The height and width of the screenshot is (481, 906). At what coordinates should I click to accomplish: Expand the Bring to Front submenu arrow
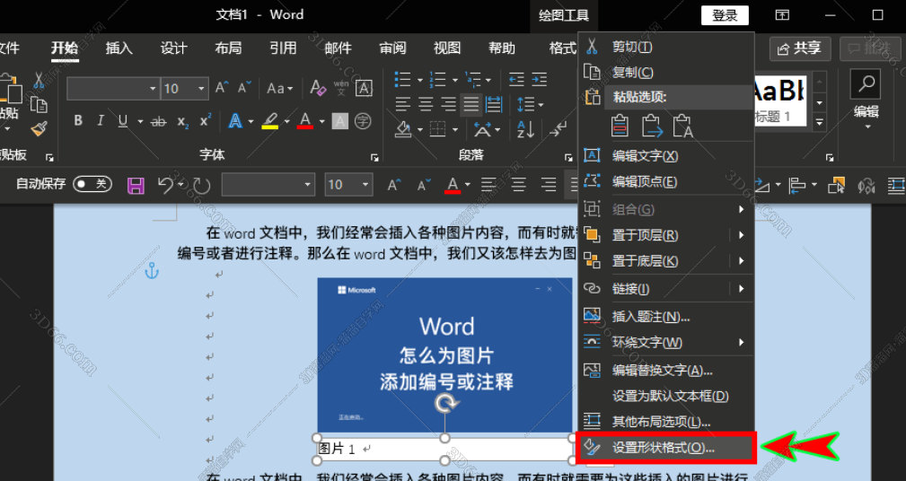(x=742, y=235)
